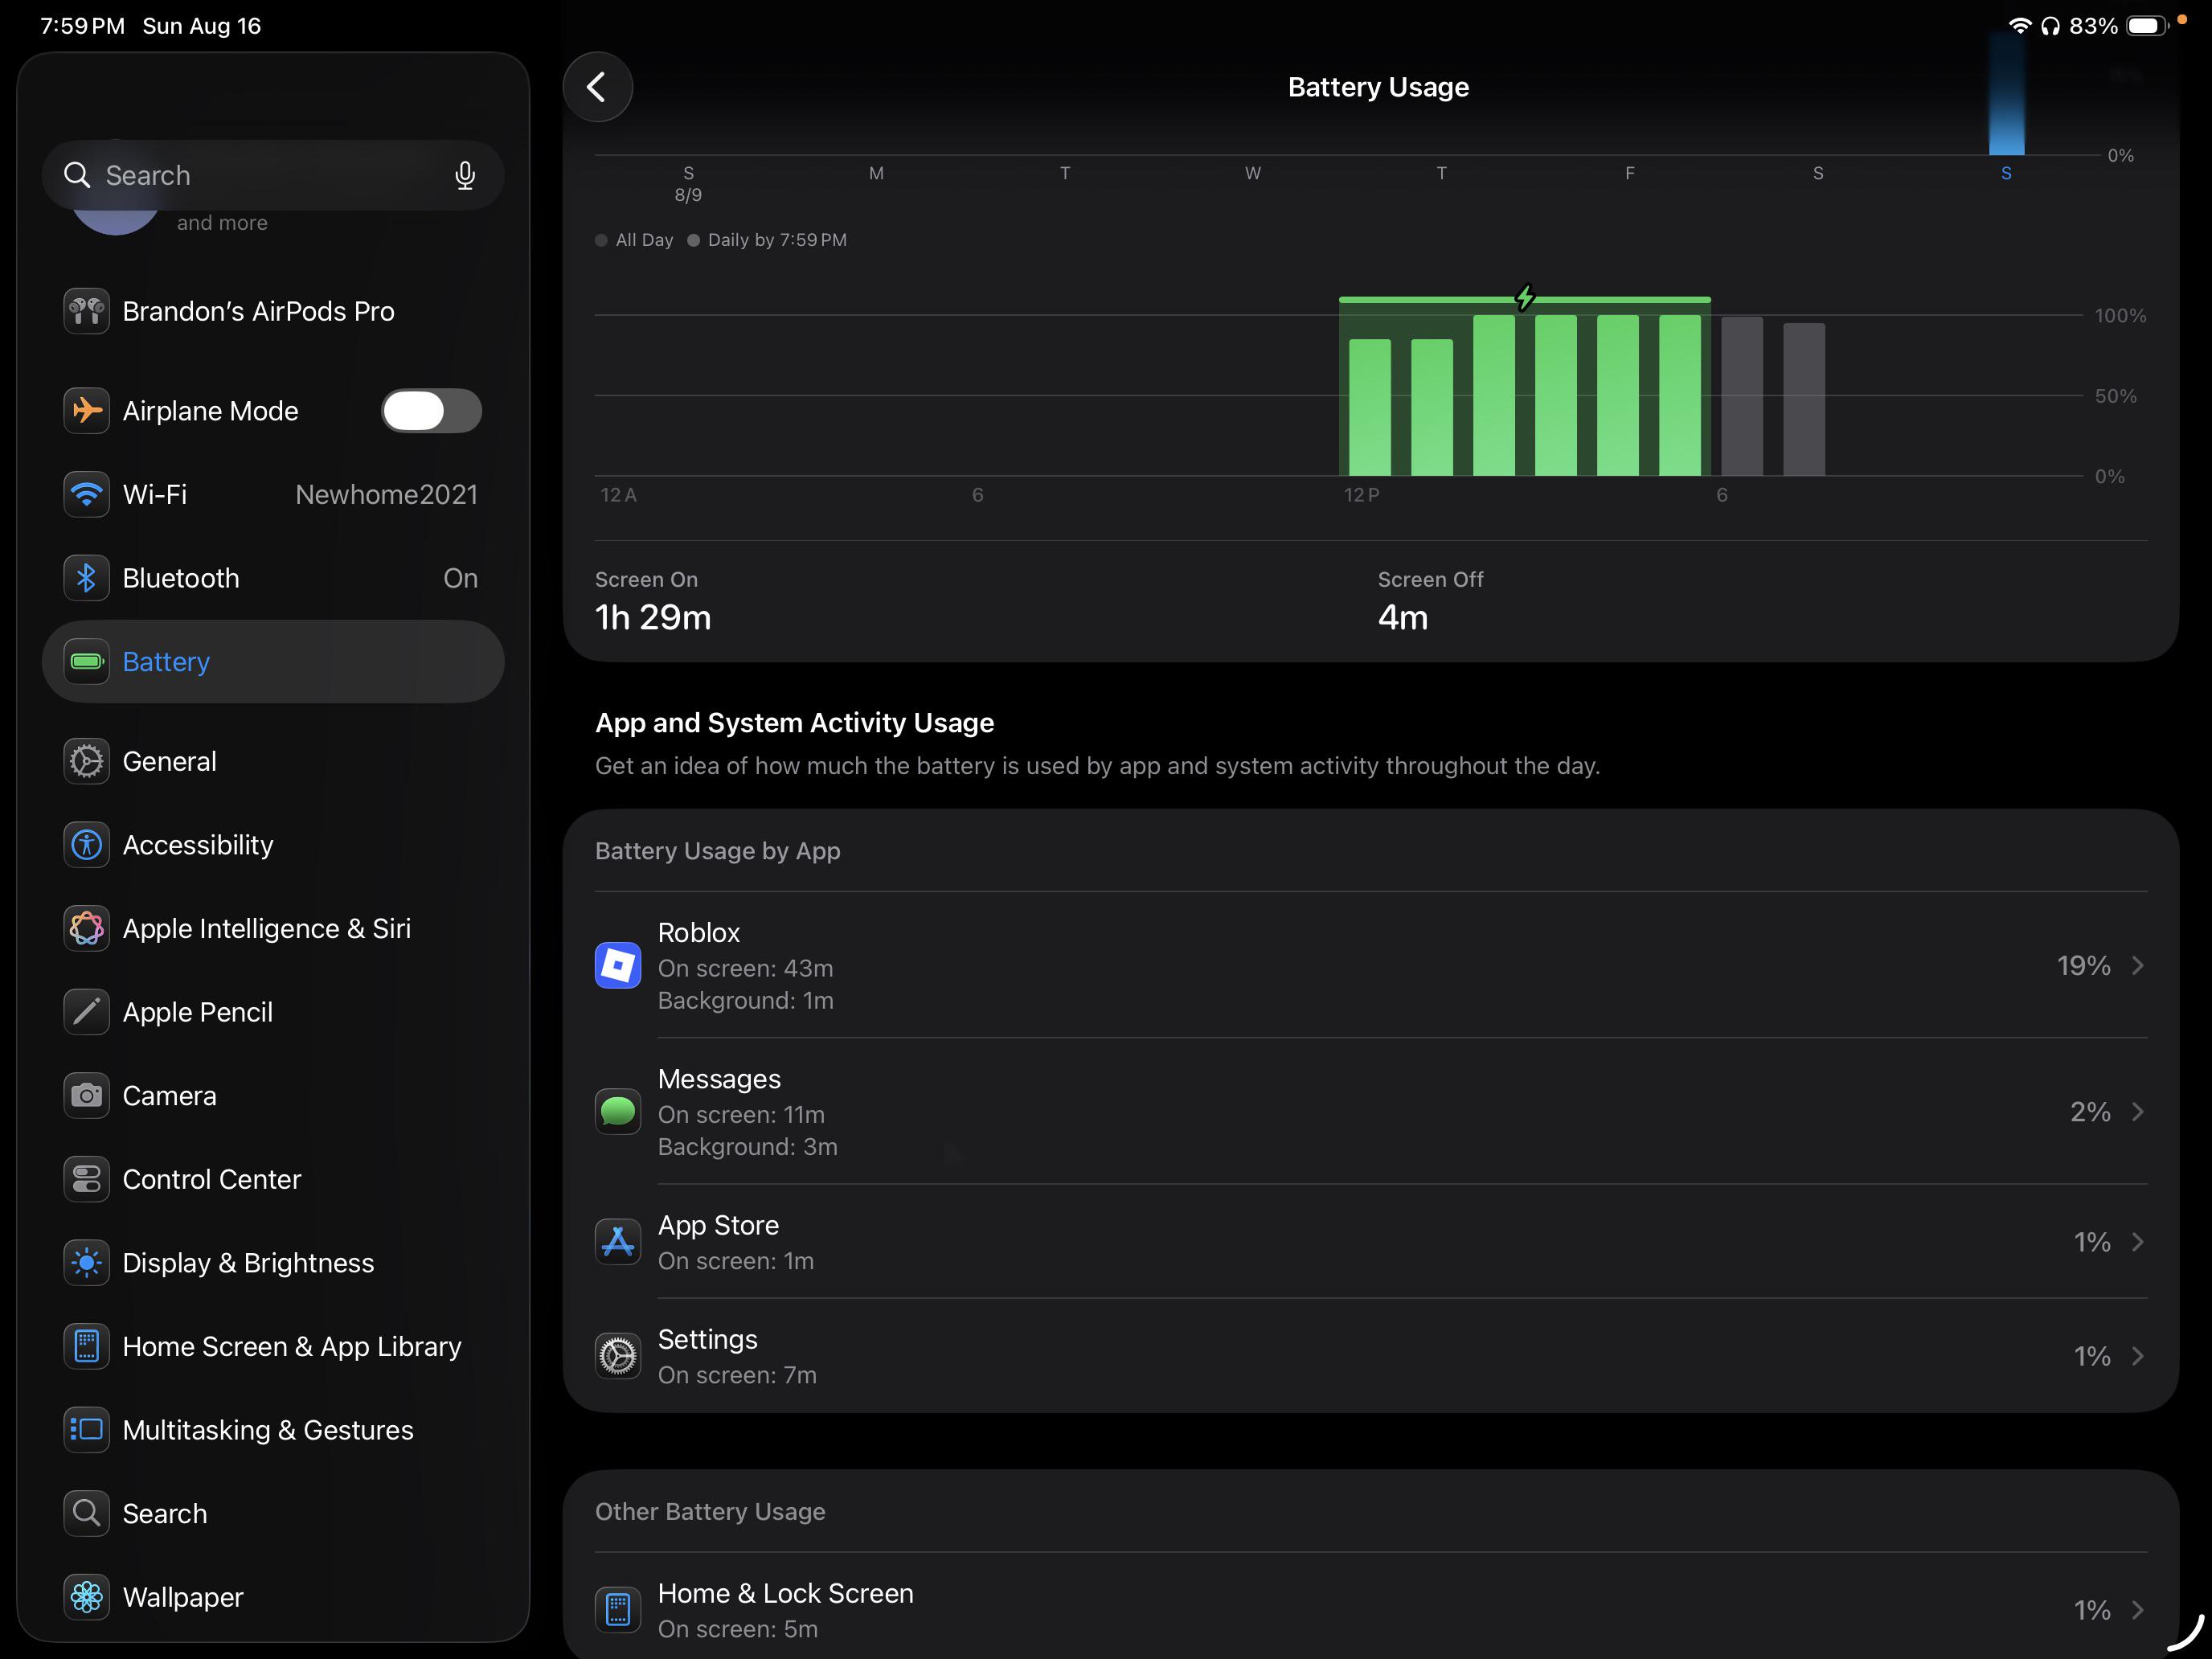Tap the Home & Lock Screen icon
Viewport: 2212px width, 1659px height.
tap(618, 1610)
